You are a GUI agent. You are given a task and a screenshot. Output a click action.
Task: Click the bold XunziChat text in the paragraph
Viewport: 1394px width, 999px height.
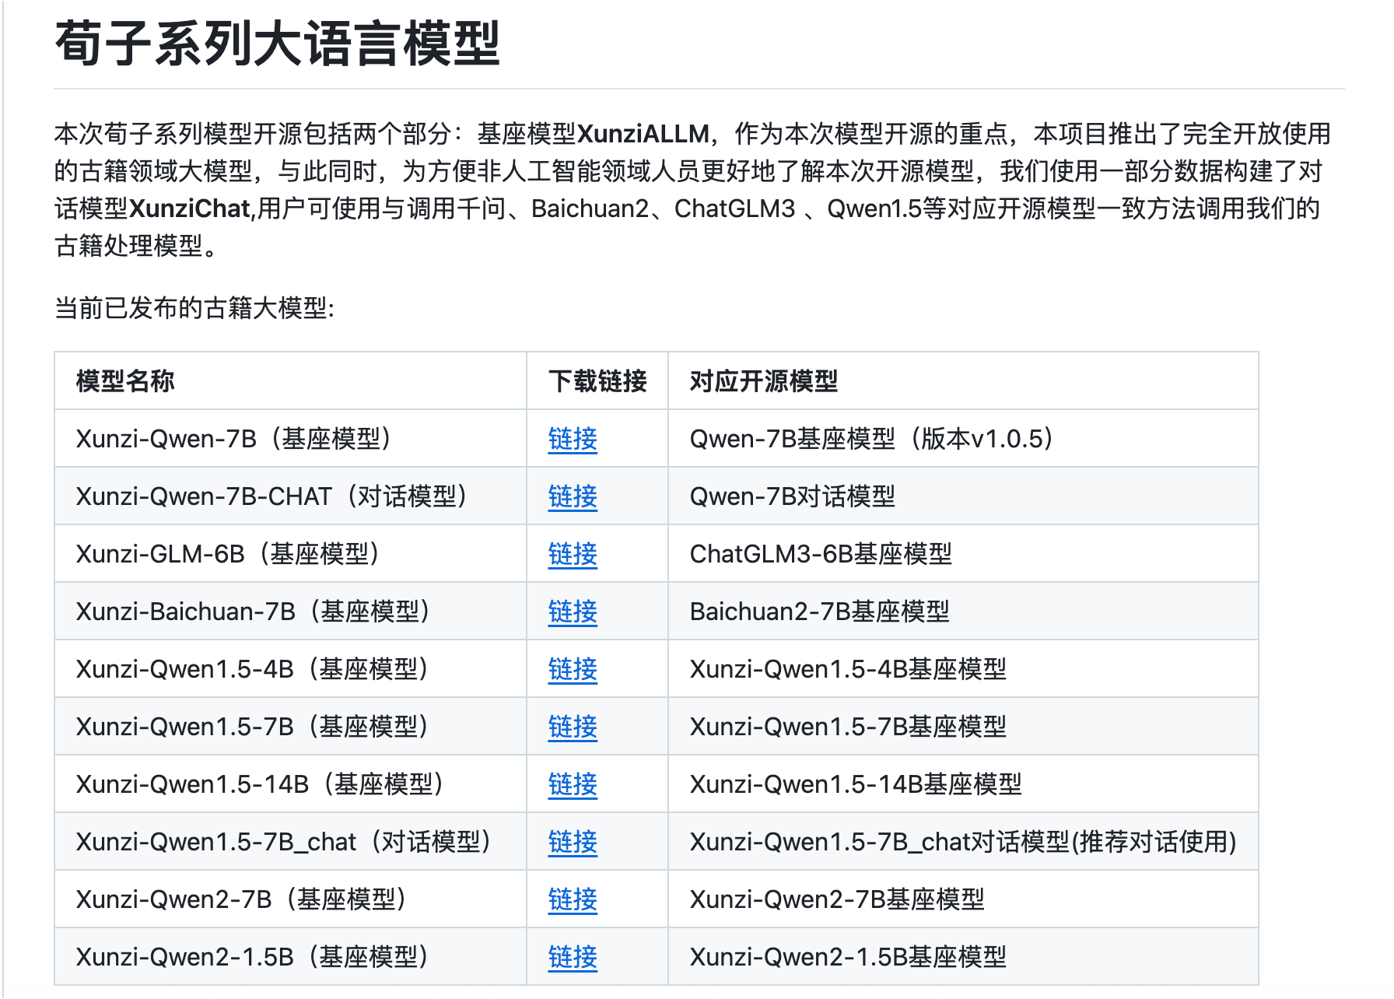[190, 209]
